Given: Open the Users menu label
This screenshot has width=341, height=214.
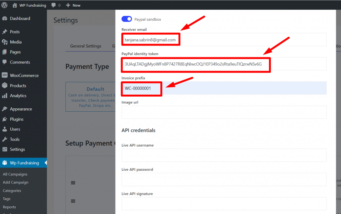Looking at the screenshot, I should click(15, 129).
